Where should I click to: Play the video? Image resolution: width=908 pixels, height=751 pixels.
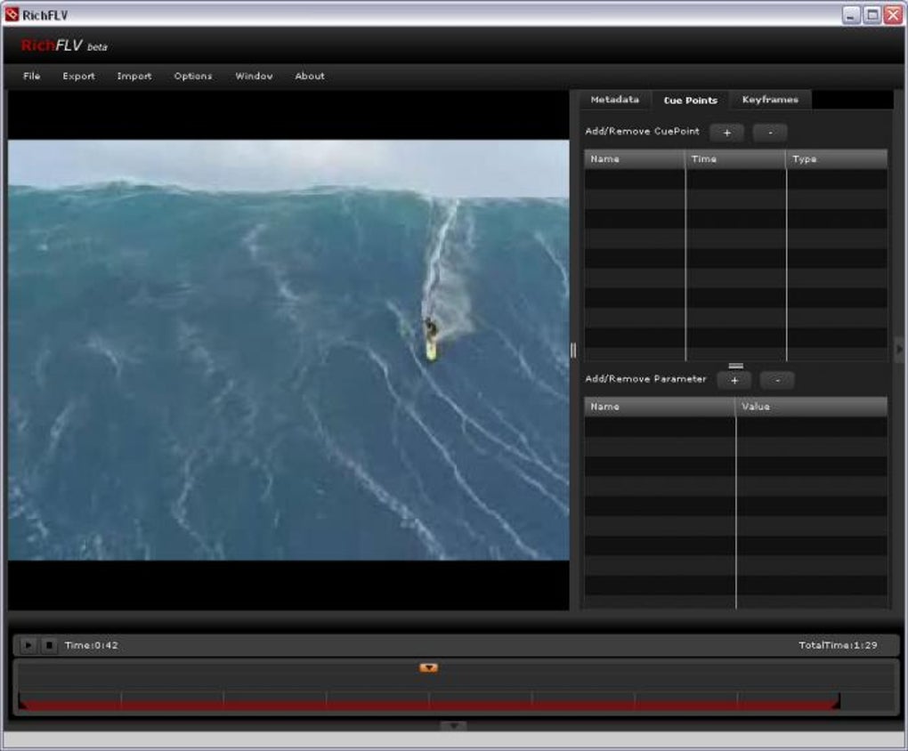coord(28,645)
